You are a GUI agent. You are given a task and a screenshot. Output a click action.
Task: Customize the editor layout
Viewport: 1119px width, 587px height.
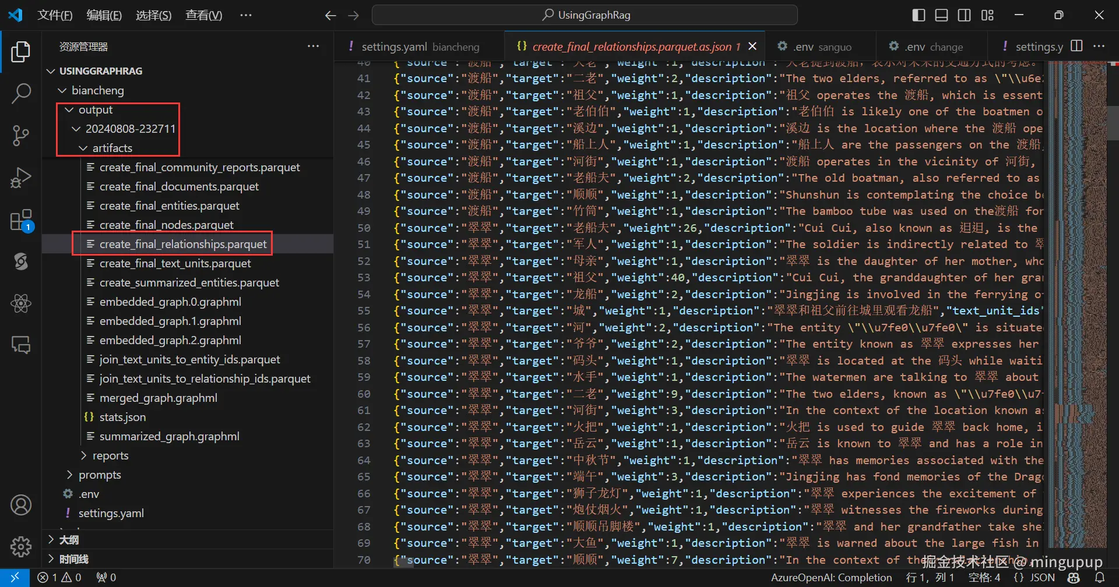point(987,15)
